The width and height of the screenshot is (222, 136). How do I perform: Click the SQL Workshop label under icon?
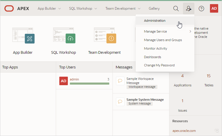(63, 52)
